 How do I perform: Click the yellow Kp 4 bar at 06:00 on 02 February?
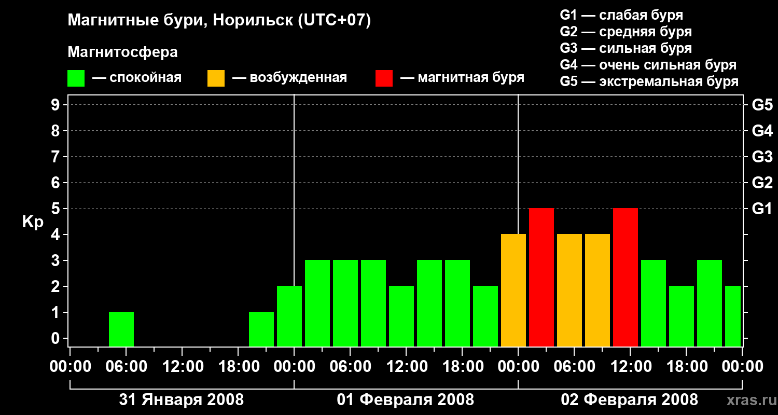click(x=569, y=290)
